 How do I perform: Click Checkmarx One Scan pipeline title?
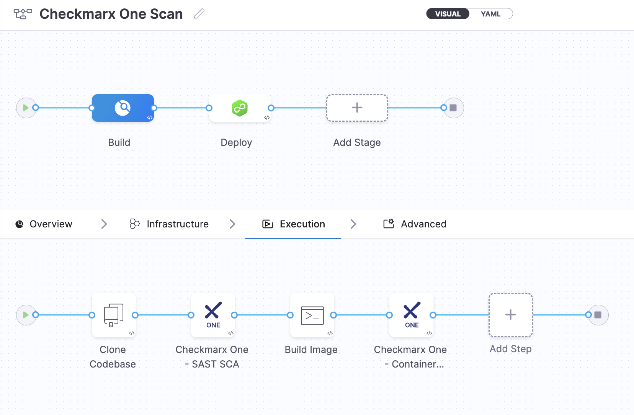(111, 14)
